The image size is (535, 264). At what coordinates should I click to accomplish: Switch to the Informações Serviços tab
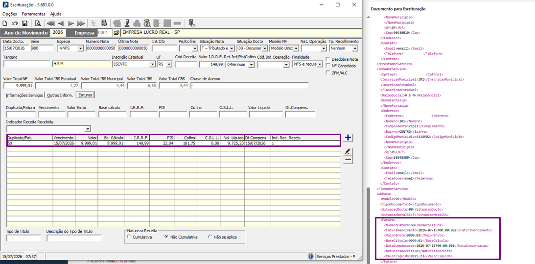pos(24,95)
